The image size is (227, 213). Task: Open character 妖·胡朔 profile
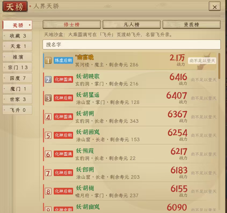tap(85, 114)
